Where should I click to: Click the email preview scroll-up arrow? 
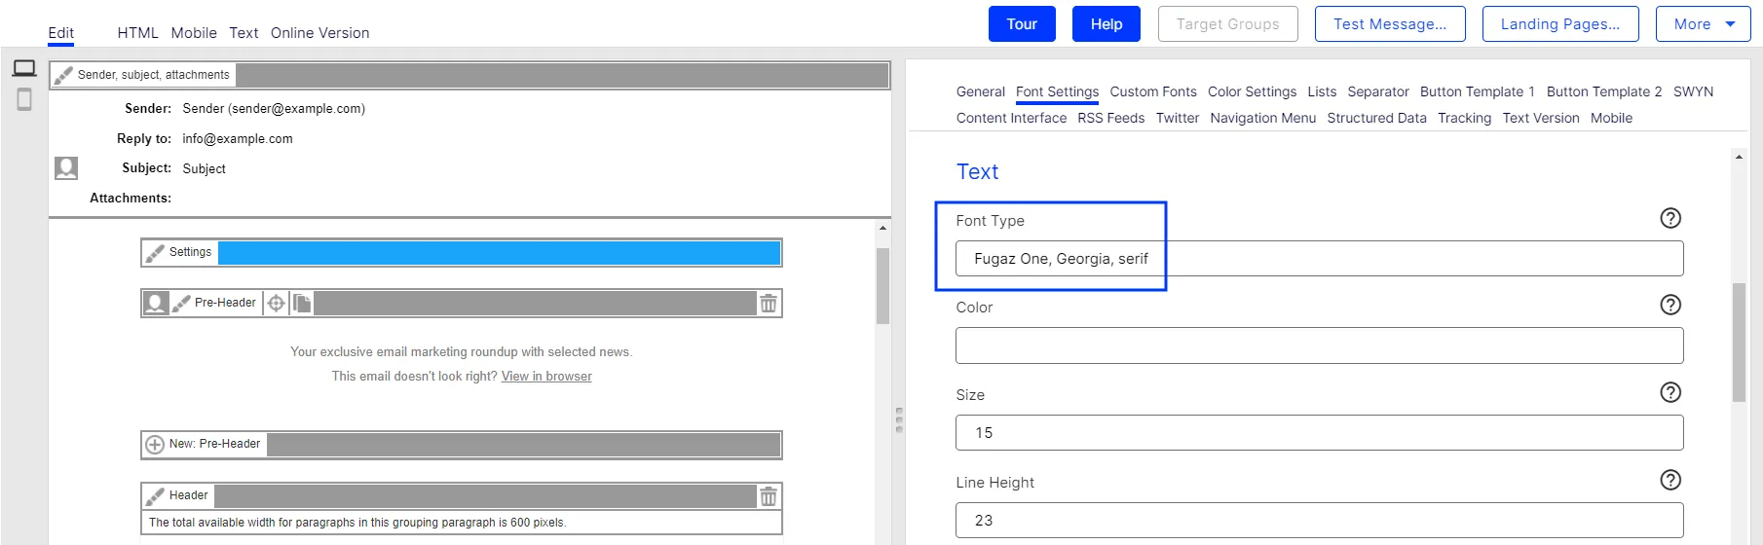point(882,229)
